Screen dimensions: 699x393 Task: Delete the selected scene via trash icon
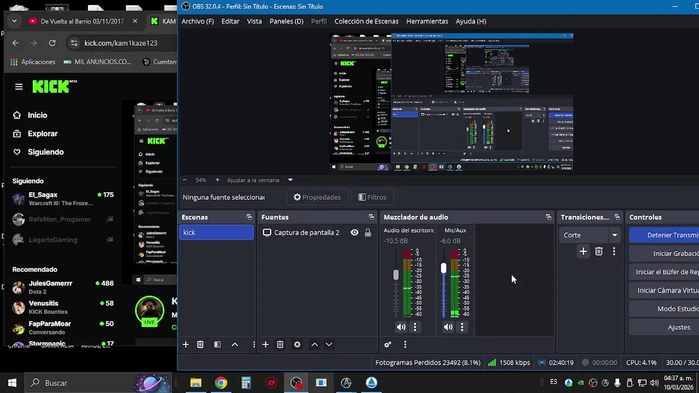[x=200, y=344]
